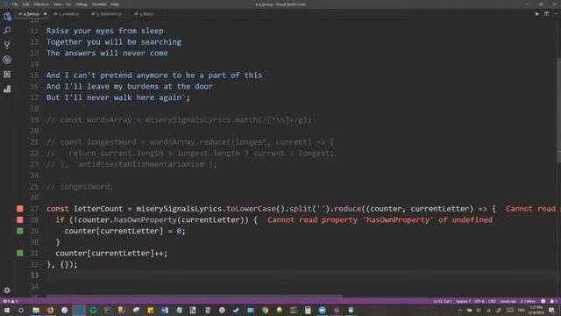This screenshot has width=561, height=316.
Task: Open Chrome from the taskbar
Action: point(265,310)
